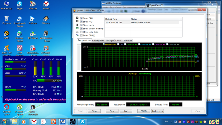
Task: Toggle the CPU Core #1 graph checkbox
Action: (x=125, y=44)
